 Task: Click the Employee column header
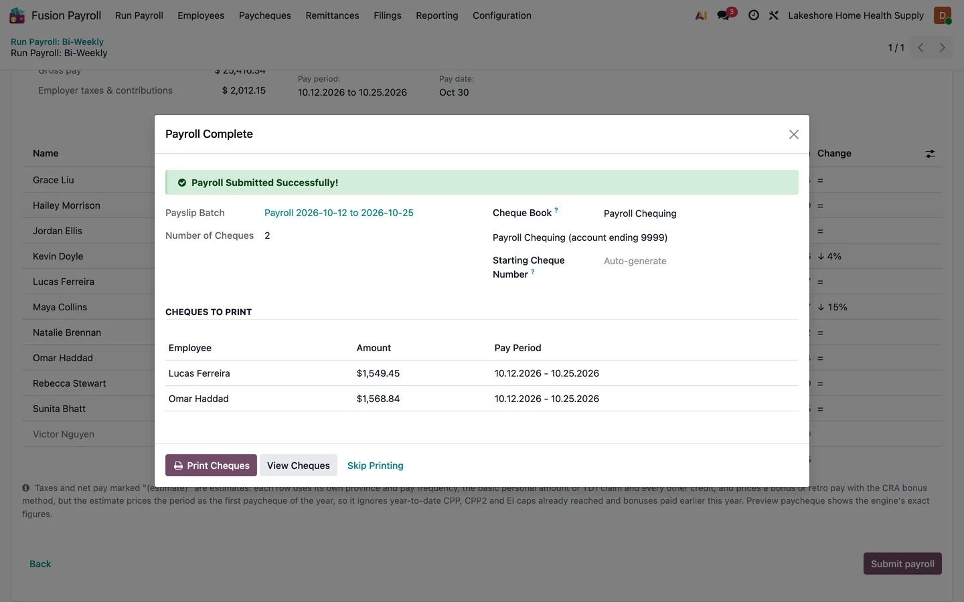tap(190, 348)
